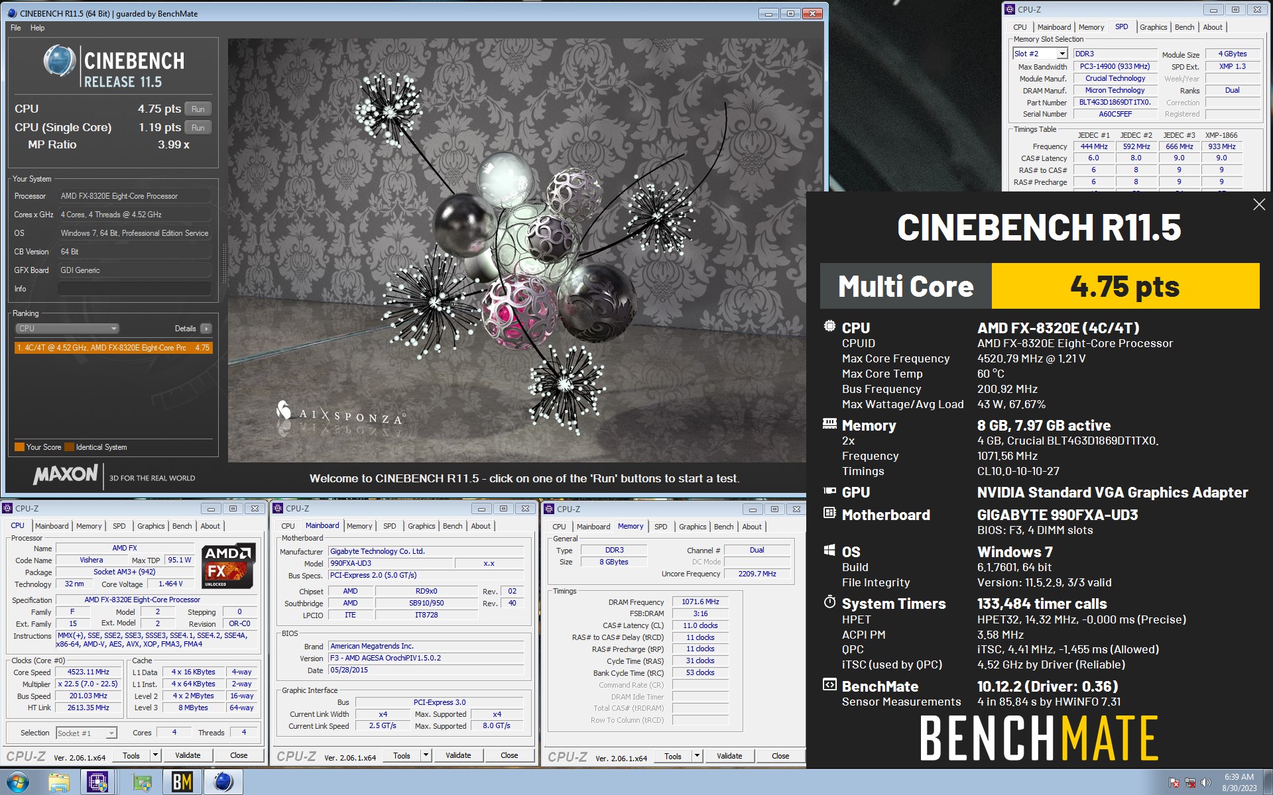Click Processor field 'AMD FX-8320E Eight-Core Processor'
The image size is (1273, 795).
[x=134, y=196]
